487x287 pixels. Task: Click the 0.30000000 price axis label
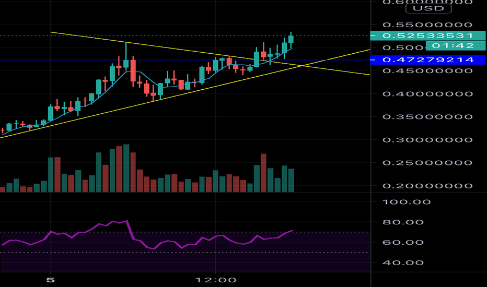(427, 140)
